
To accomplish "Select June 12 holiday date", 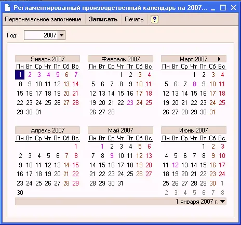I will tap(175, 165).
